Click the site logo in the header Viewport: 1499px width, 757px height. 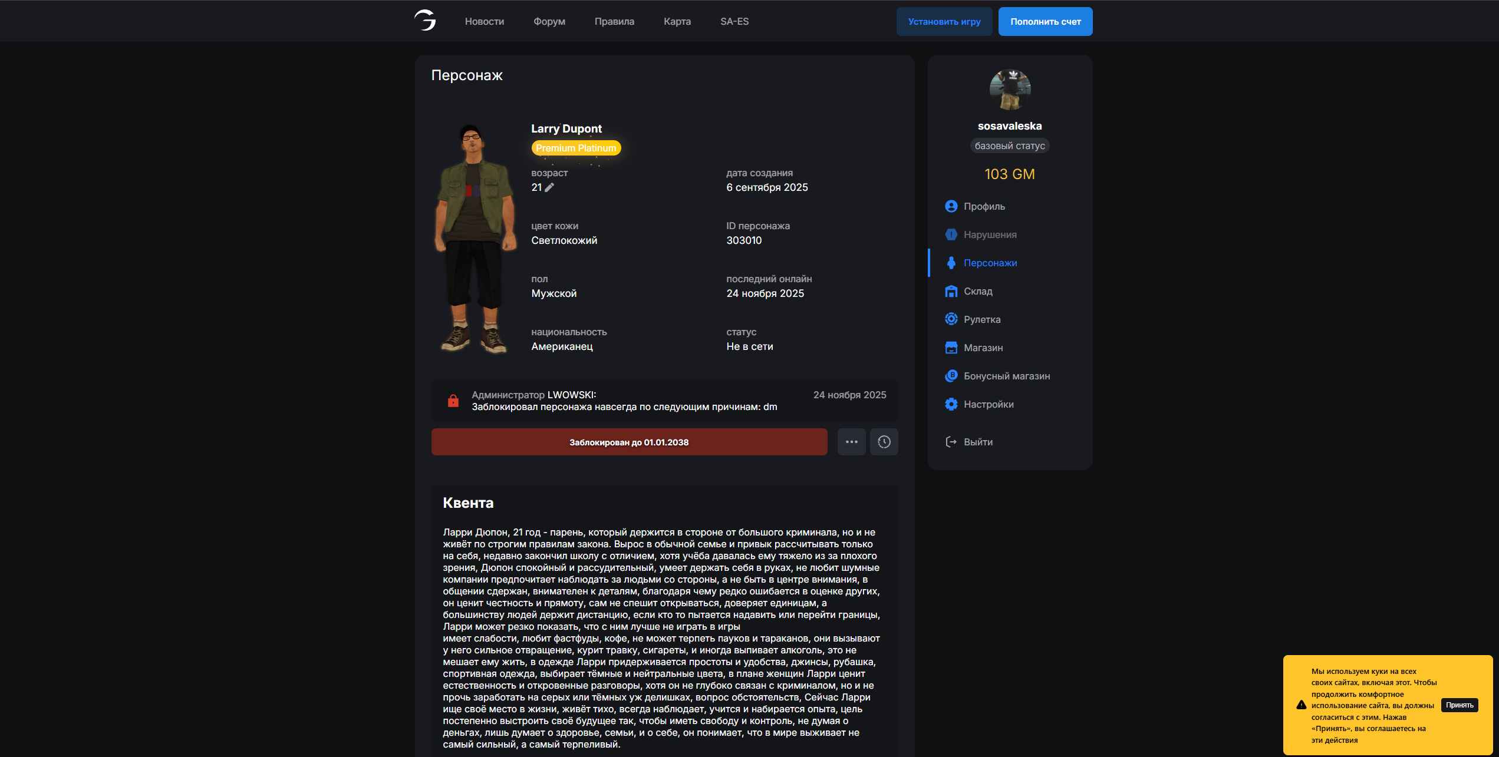[x=425, y=21]
